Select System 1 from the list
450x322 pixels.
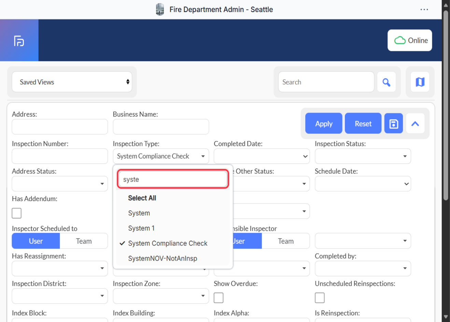coord(141,228)
